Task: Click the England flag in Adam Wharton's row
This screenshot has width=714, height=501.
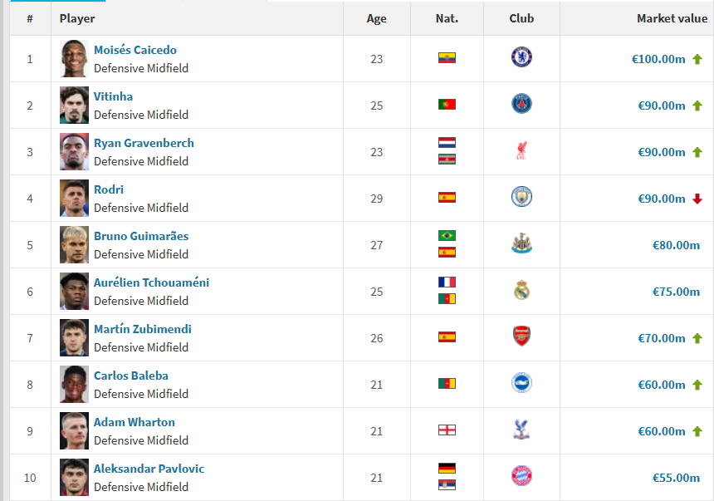Action: 447,430
